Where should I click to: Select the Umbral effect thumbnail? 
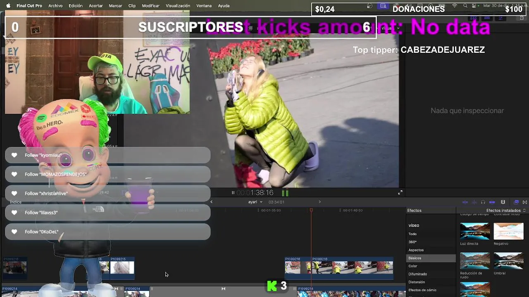pyautogui.click(x=508, y=261)
